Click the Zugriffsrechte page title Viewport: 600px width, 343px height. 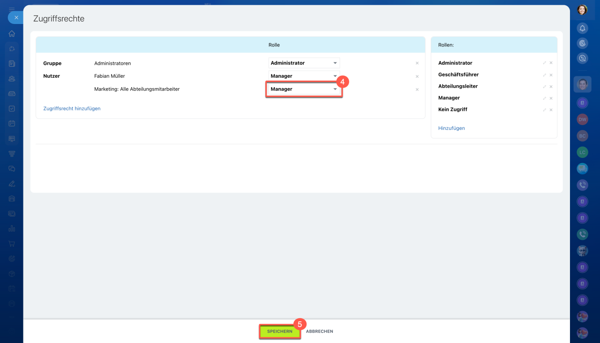(x=59, y=19)
